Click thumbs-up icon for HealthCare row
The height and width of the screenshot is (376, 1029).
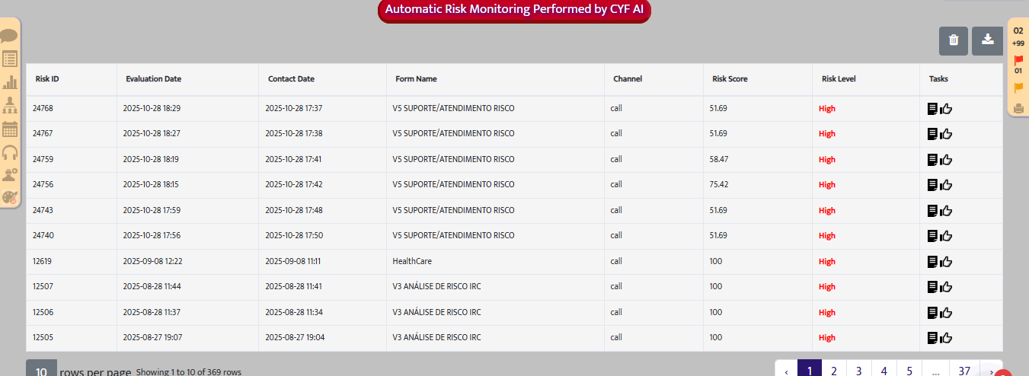(x=947, y=262)
